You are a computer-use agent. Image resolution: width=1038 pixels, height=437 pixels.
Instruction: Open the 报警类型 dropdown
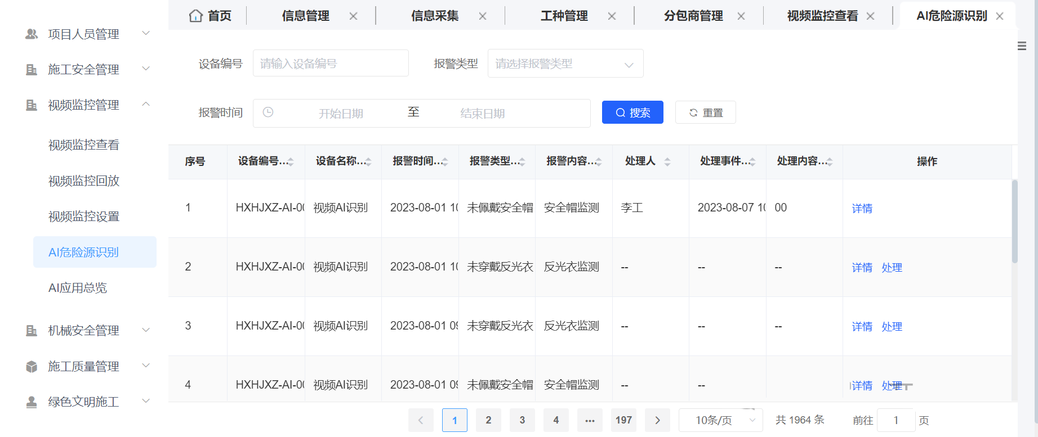coord(565,64)
